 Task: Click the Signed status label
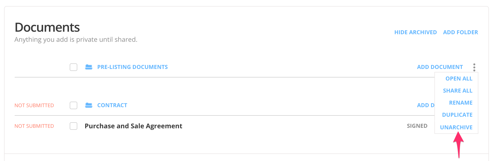pos(417,126)
